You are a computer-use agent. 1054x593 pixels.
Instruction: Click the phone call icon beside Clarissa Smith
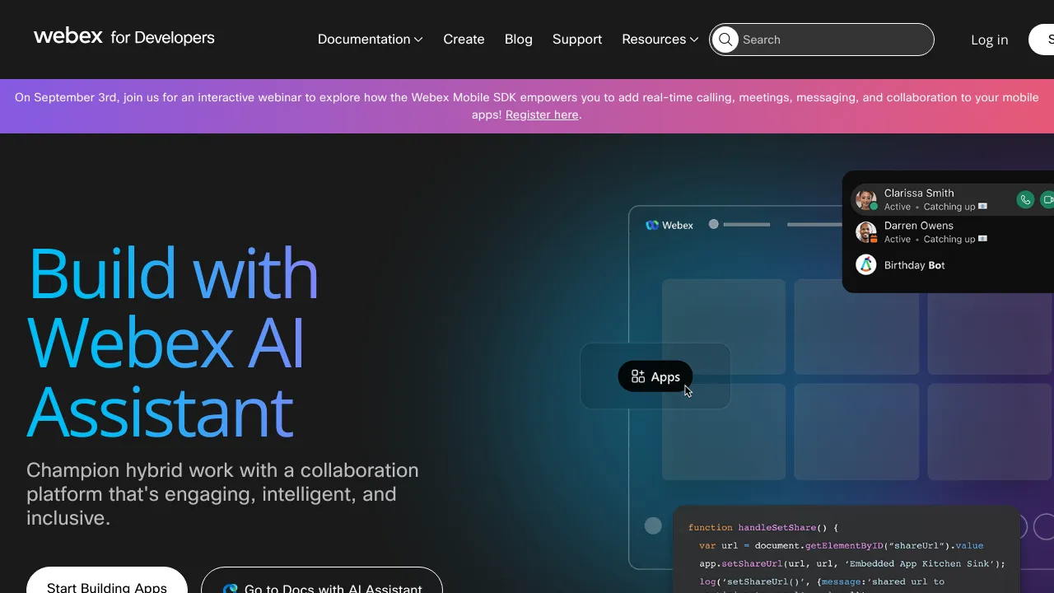1025,199
